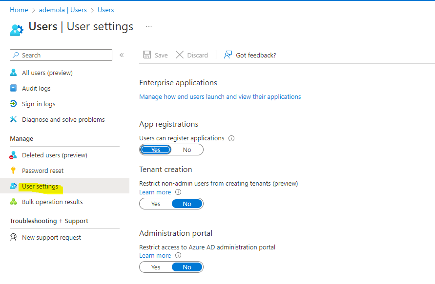The width and height of the screenshot is (435, 284).
Task: Open Manage how end users launch applications link
Action: [x=220, y=96]
